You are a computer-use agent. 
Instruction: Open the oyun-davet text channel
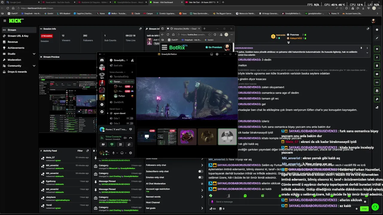click(121, 113)
